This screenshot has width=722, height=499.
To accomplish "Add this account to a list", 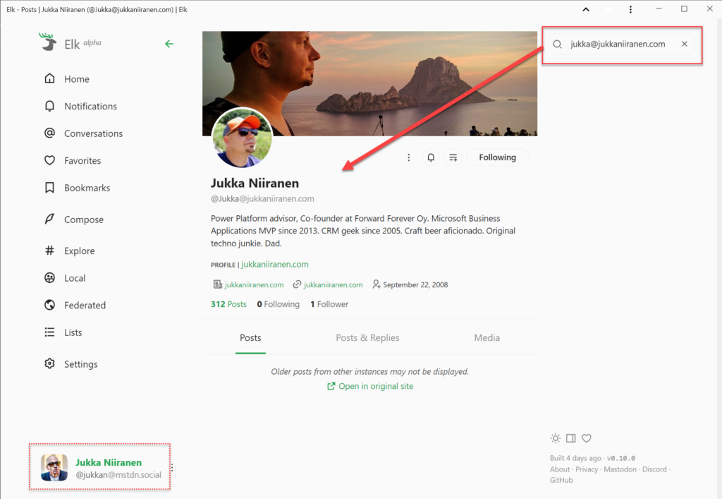I will (453, 157).
